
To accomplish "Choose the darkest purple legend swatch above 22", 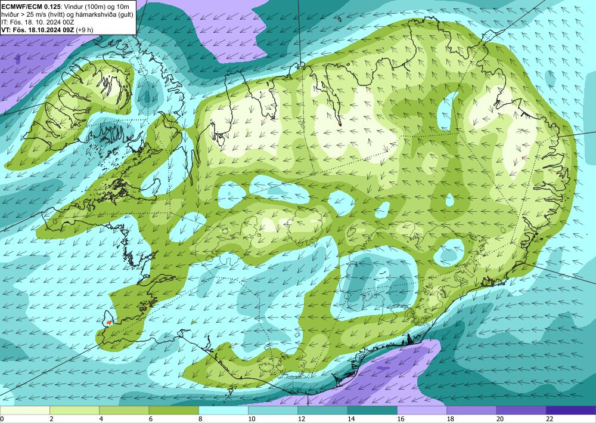I will pos(571,410).
